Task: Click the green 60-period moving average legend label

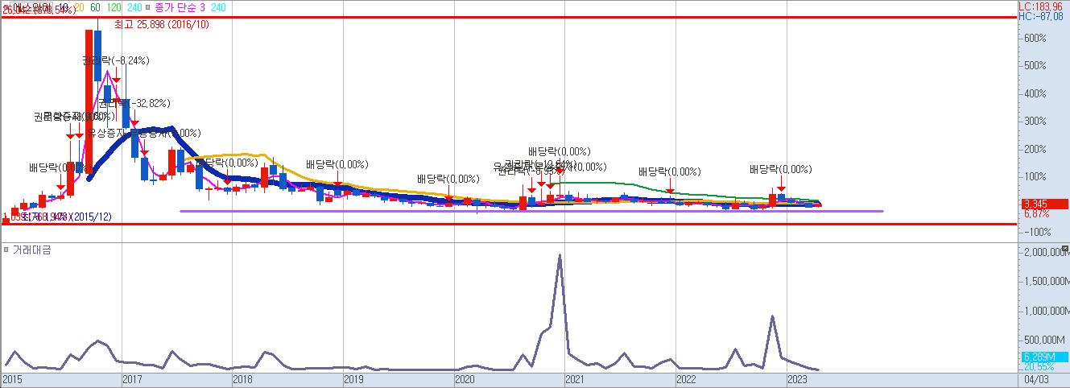Action: point(96,6)
